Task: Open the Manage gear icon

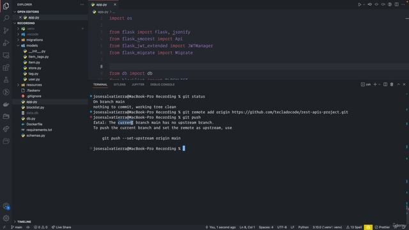Action: point(6,218)
